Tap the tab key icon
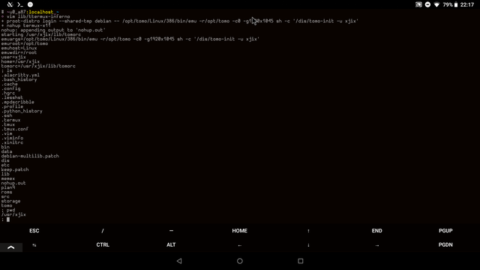This screenshot has width=480, height=270. [x=34, y=245]
